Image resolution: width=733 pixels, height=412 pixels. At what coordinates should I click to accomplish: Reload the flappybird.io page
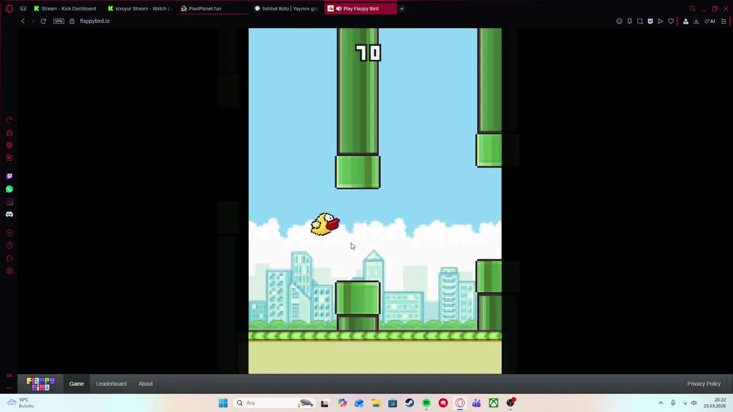click(x=43, y=21)
